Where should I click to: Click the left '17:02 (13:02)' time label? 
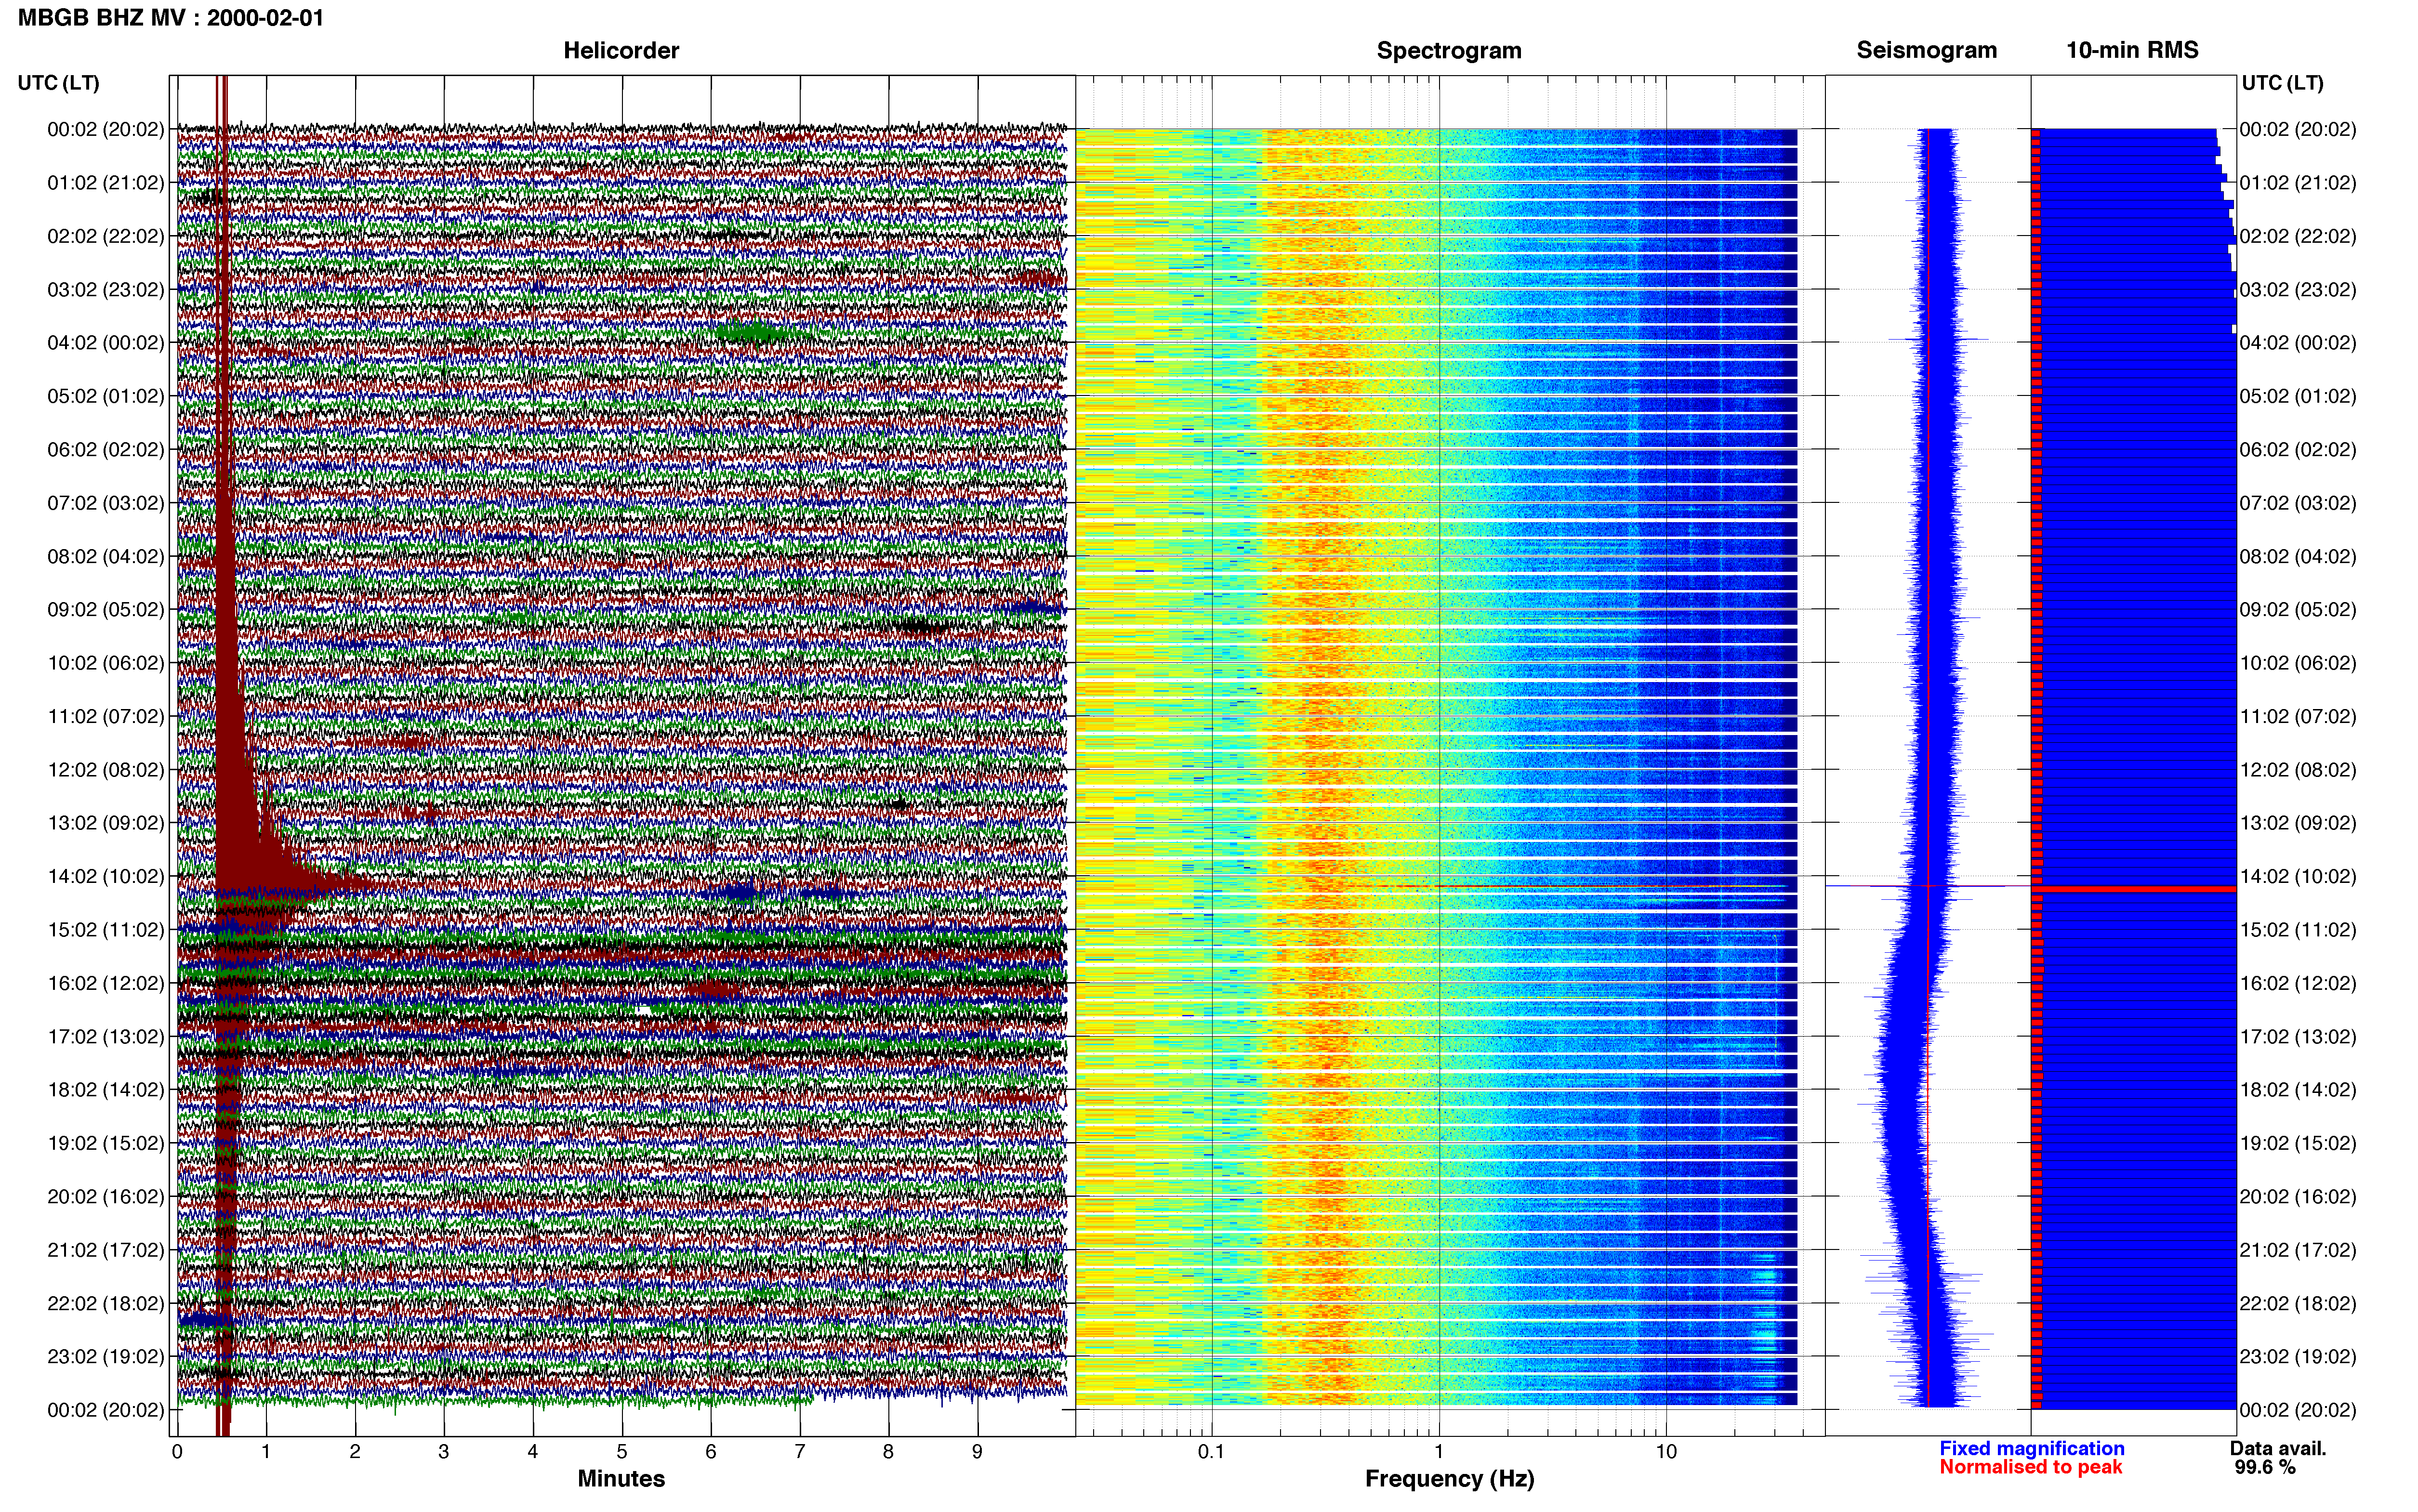click(106, 1036)
